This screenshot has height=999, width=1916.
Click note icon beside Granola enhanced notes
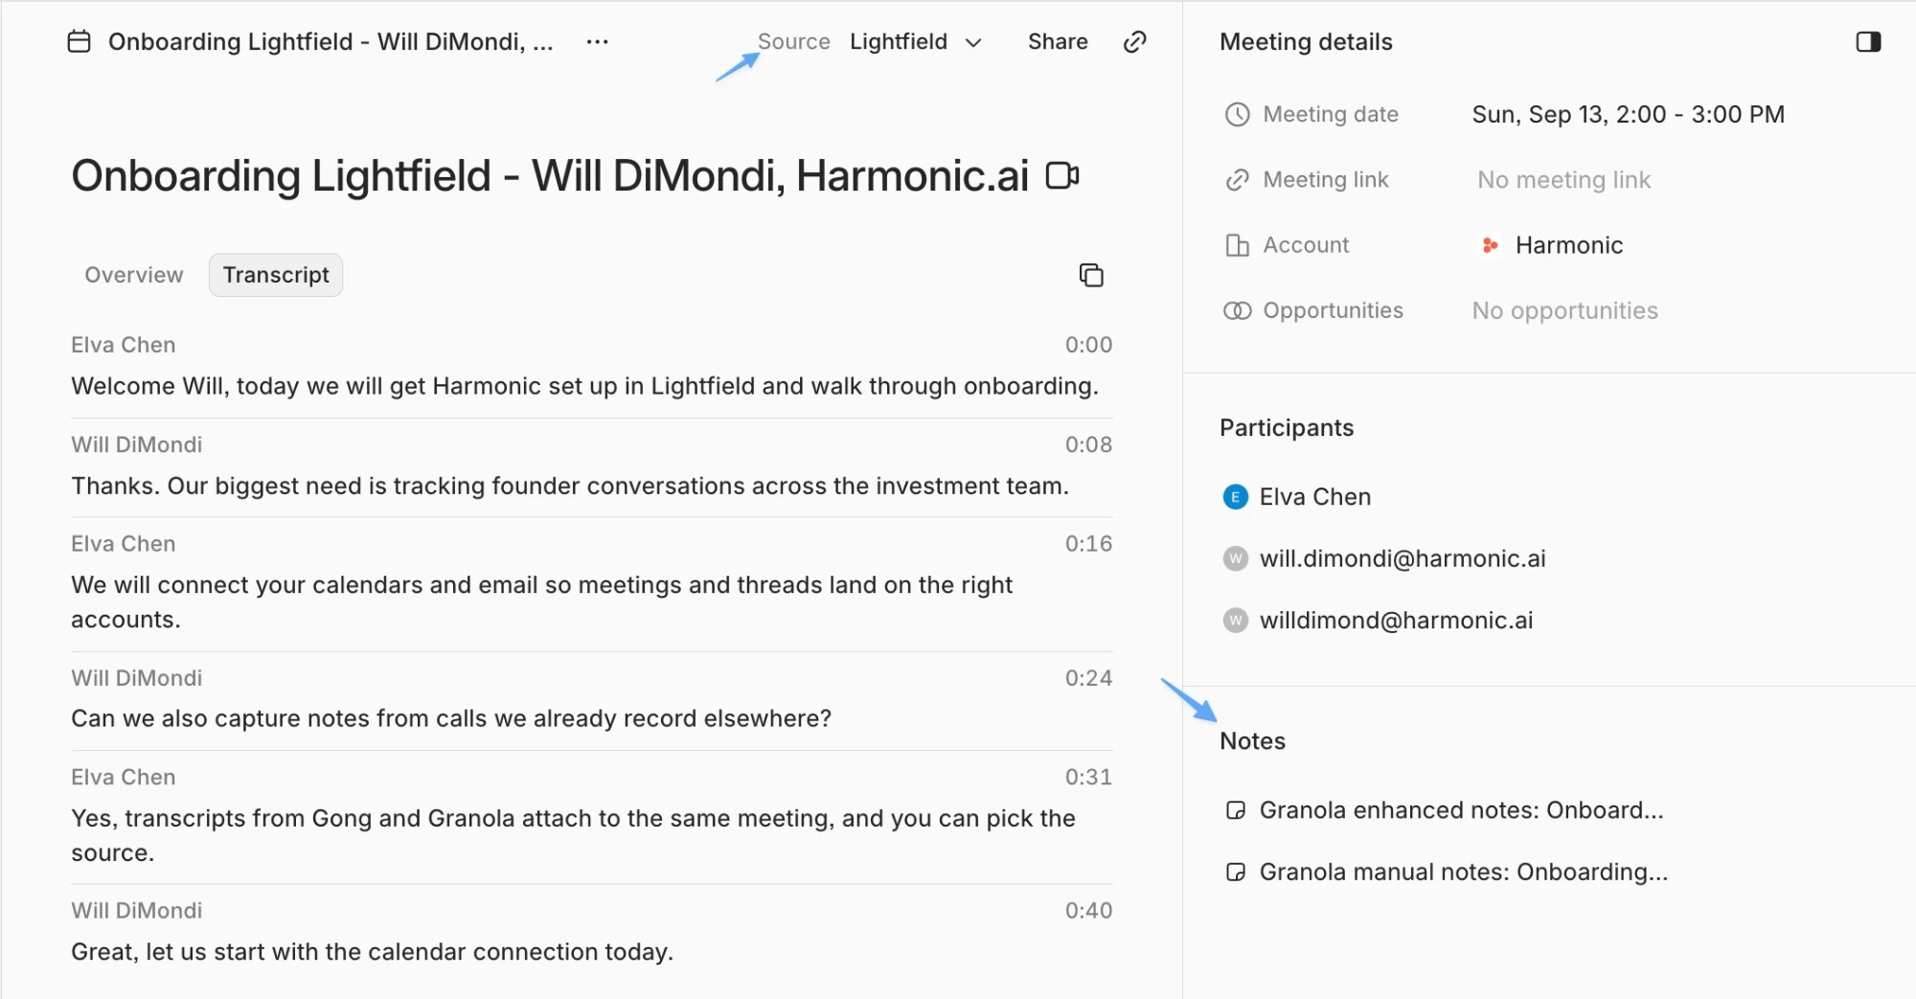tap(1236, 810)
